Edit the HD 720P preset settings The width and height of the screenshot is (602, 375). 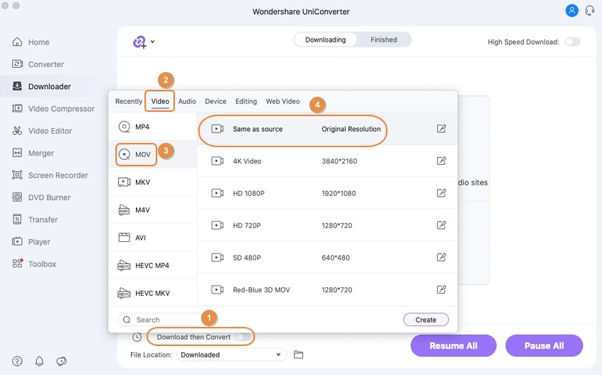pos(441,226)
